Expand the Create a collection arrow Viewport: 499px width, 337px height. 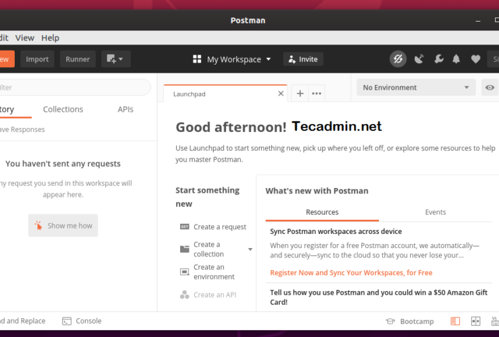pyautogui.click(x=250, y=249)
